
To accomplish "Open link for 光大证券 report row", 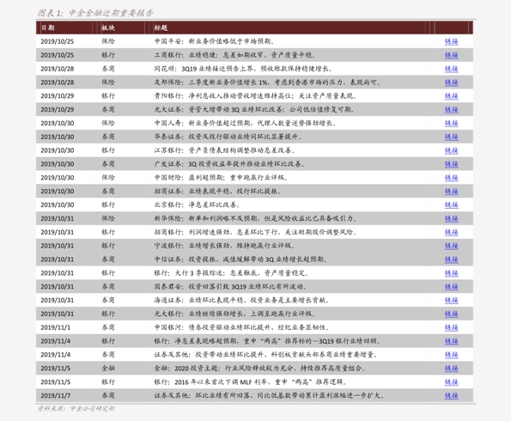I will (x=452, y=110).
